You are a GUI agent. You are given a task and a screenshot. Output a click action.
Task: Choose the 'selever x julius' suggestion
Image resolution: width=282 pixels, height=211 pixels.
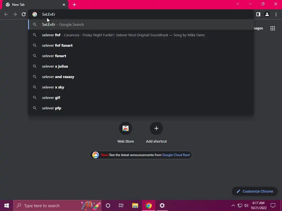[x=141, y=66]
